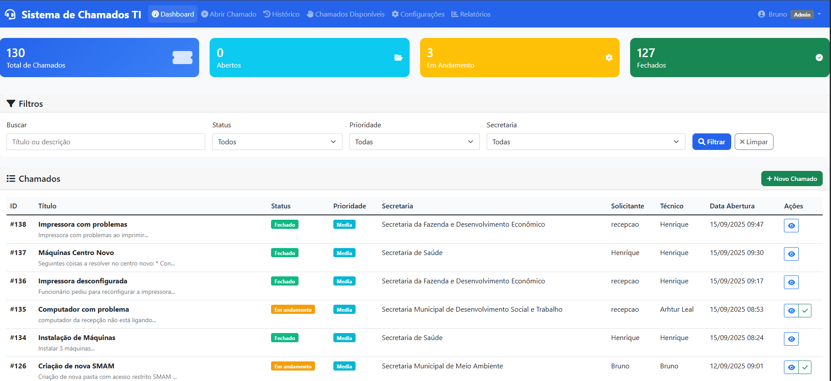Click Sistema de Chamados TI brand title
Viewport: 831px width, 381px height.
coord(81,14)
